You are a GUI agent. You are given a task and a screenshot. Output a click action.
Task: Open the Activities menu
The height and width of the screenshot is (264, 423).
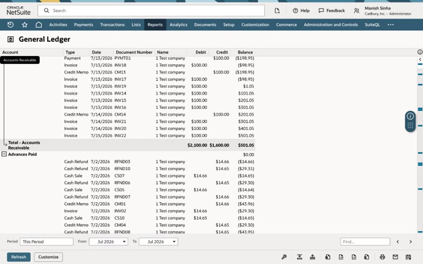coord(58,25)
